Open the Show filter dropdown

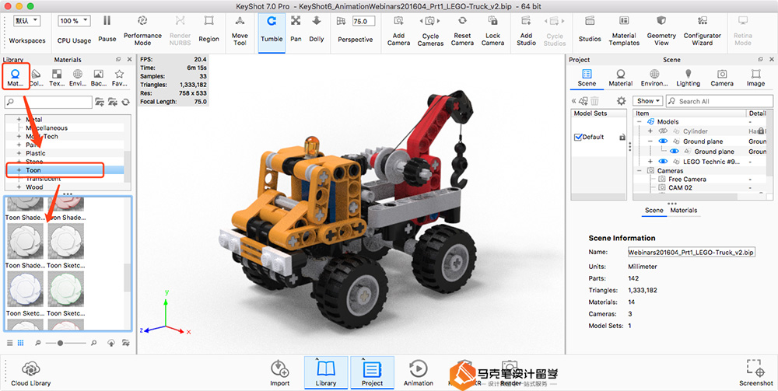pos(647,101)
